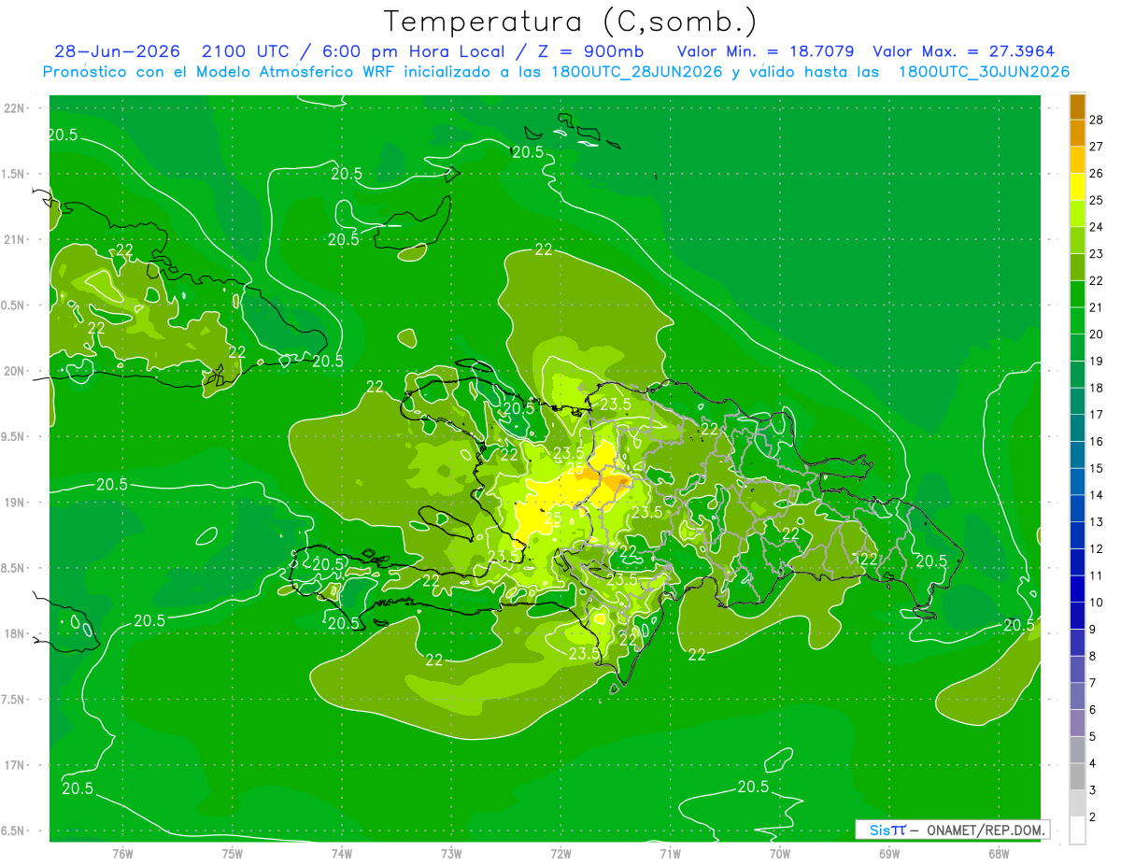Click the "73W" longitude axis label

(x=451, y=854)
